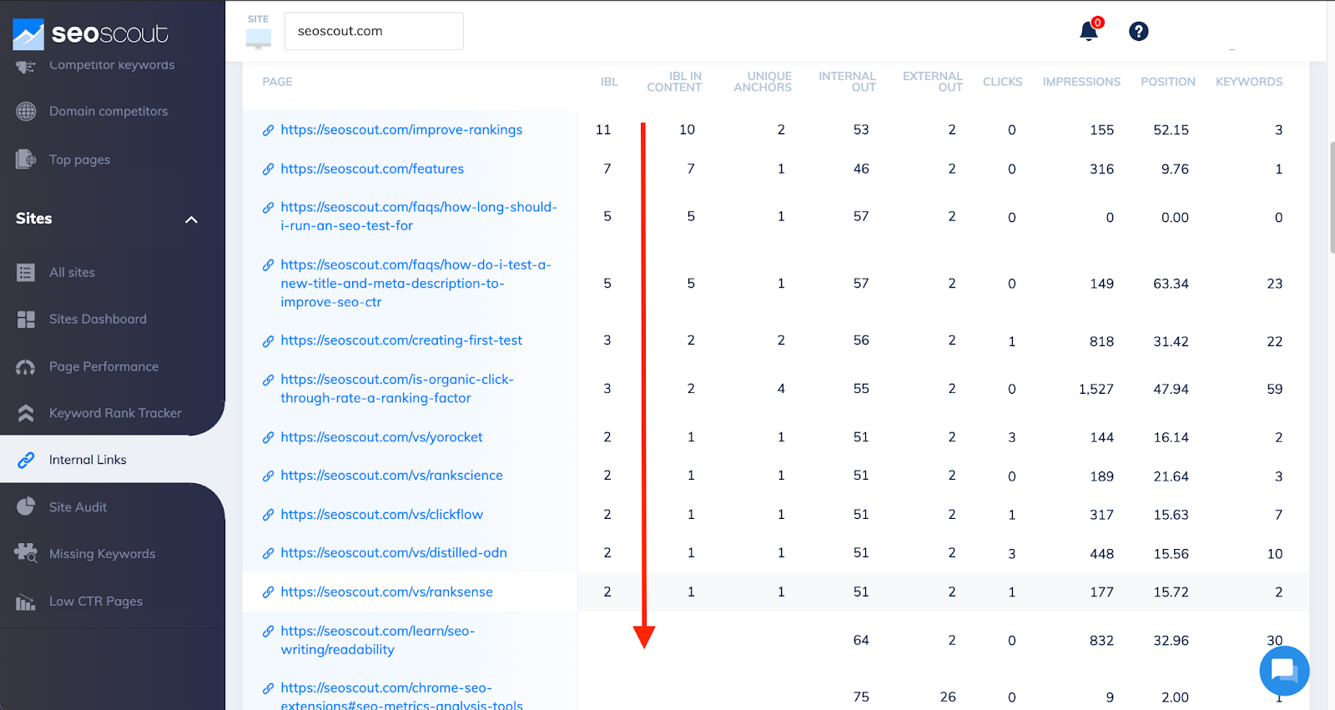Open Keyword Rank Tracker menu item

coord(115,413)
